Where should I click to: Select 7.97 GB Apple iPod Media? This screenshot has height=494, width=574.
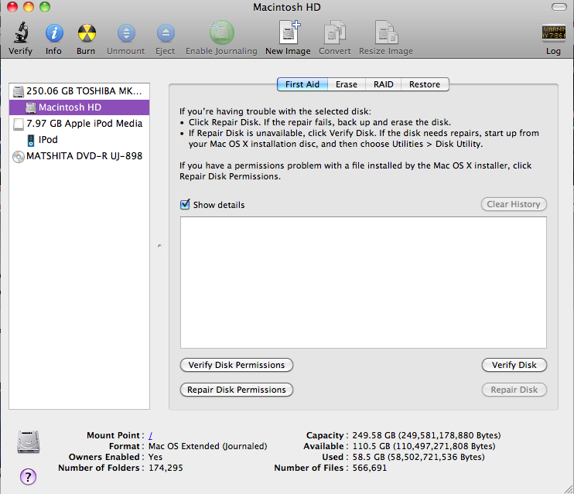(79, 124)
